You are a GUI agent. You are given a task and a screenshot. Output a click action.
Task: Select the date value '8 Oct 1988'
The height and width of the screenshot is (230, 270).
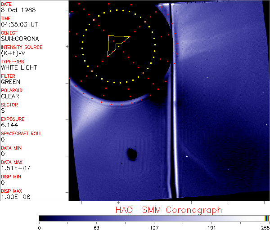tap(14, 10)
